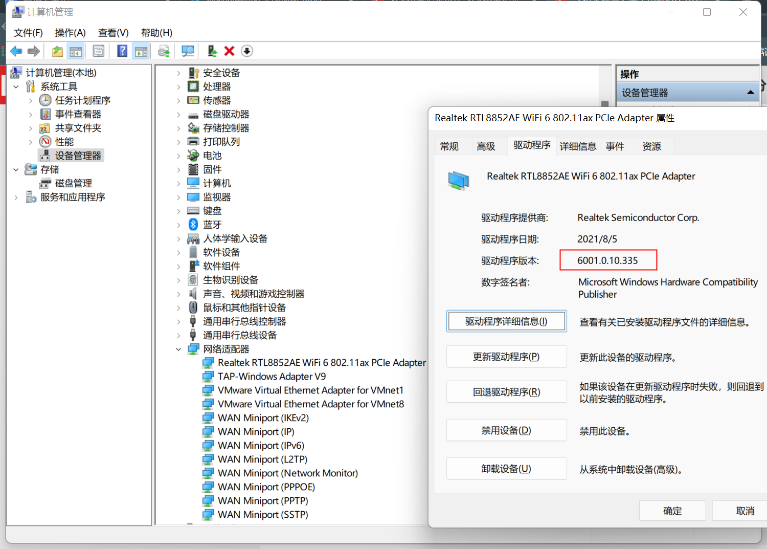Select the Bluetooth (蓝牙) device category icon
The image size is (767, 549).
click(193, 225)
